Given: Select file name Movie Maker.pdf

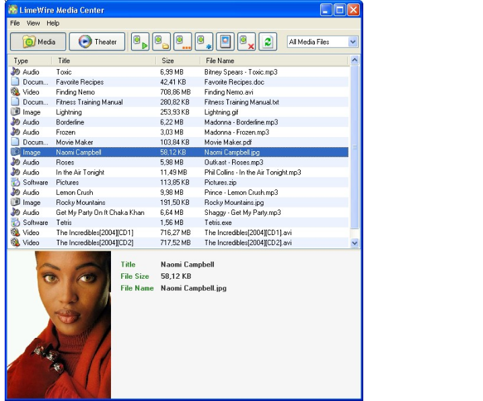Looking at the screenshot, I should pos(228,142).
